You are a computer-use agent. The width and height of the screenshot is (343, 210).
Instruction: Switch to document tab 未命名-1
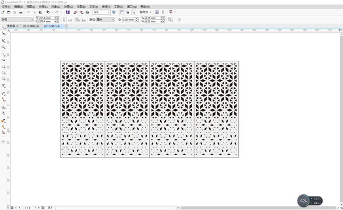click(12, 26)
